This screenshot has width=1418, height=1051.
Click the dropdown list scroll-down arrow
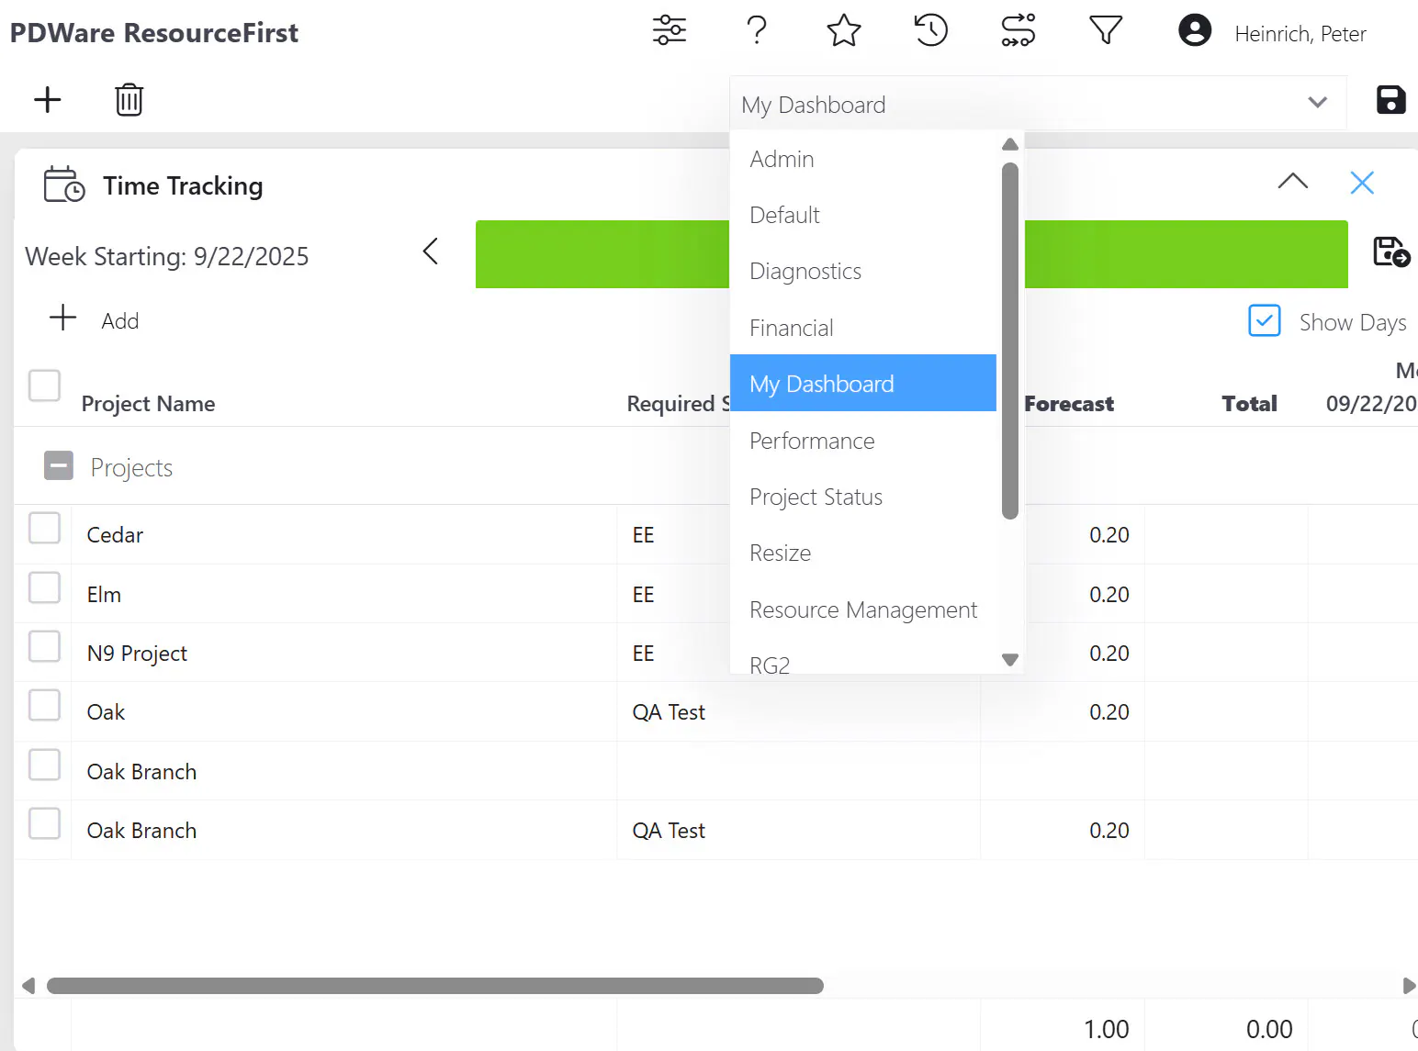point(1010,660)
